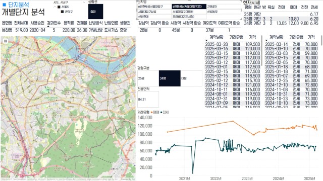This screenshot has height=181, width=323.
Task: Select 서울대입구삼성 complex tile
Action: (x=154, y=12)
